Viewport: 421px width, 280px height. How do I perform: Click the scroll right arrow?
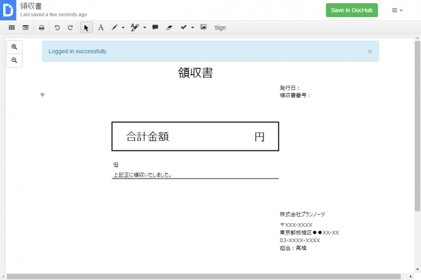411,277
